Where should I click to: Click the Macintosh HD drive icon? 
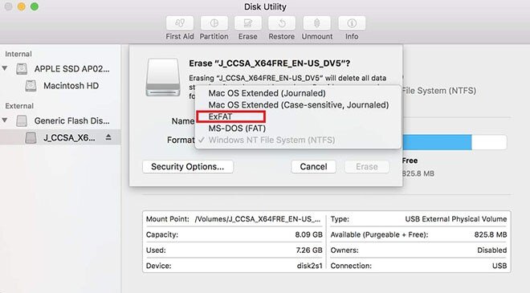pos(31,86)
